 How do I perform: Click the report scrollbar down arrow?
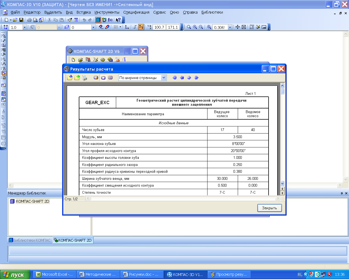point(282,184)
